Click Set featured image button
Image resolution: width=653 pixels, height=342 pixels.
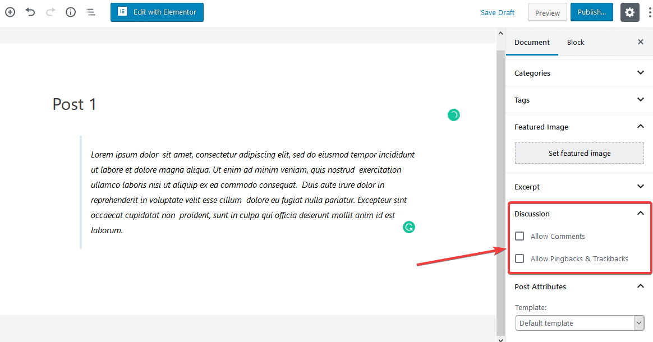(580, 153)
